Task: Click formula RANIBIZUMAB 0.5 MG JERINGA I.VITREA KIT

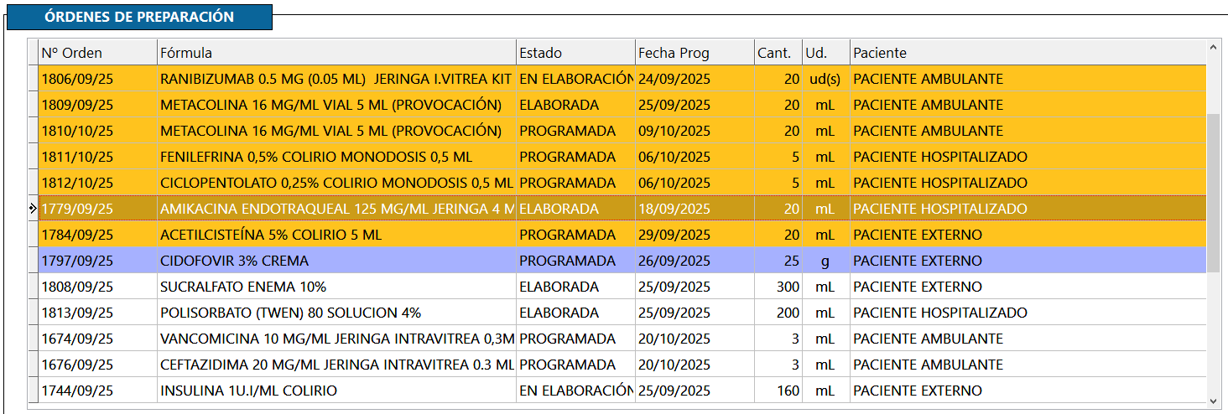Action: 336,79
